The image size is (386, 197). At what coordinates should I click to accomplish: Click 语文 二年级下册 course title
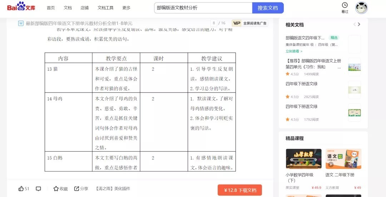pos(340,175)
